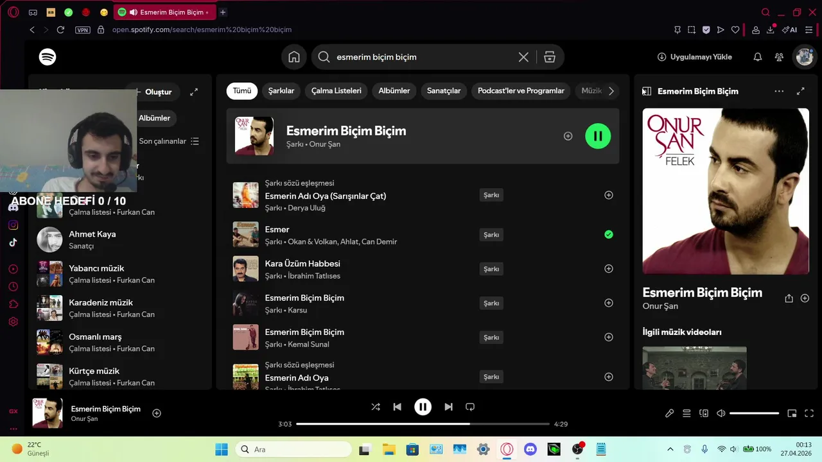Toggle shuffle playback
This screenshot has width=822, height=462.
click(x=376, y=407)
